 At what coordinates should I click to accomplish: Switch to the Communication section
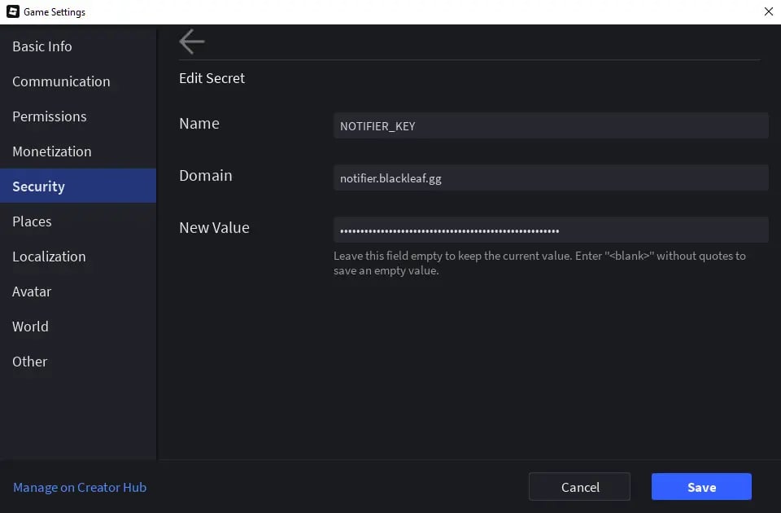tap(61, 81)
